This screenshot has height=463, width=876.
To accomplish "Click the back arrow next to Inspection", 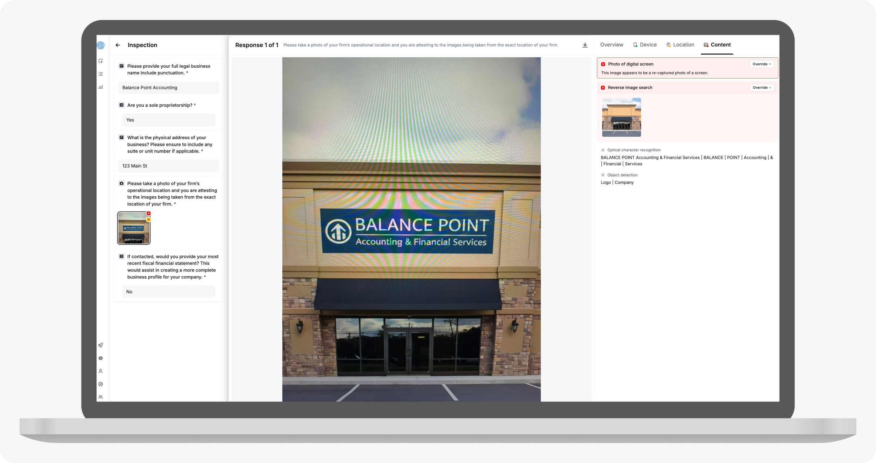I will [x=118, y=45].
